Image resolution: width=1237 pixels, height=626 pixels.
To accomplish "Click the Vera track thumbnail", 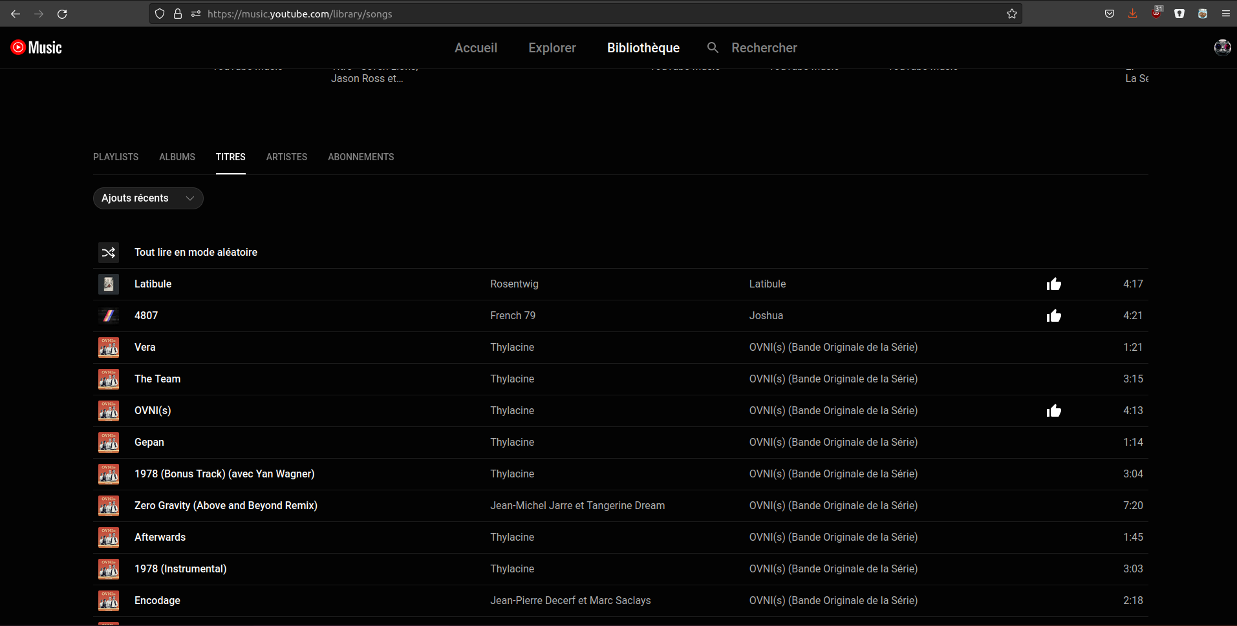I will coord(109,348).
